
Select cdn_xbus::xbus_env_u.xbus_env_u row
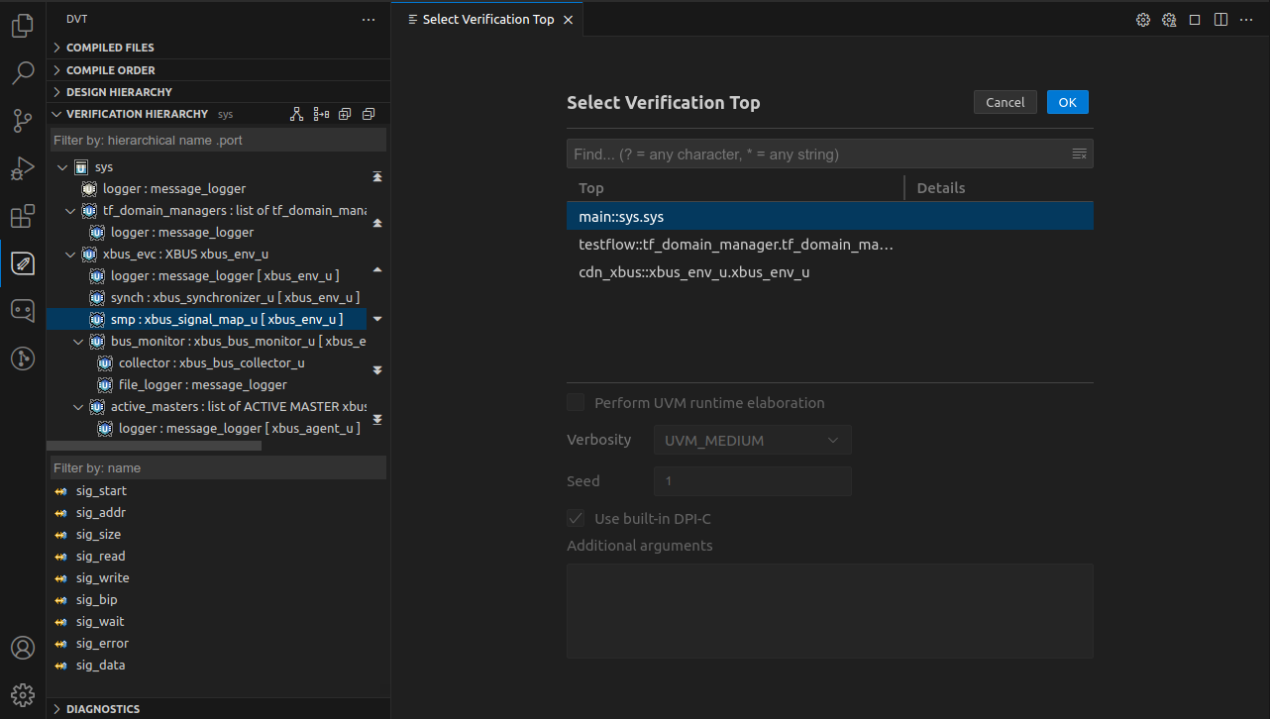(830, 271)
